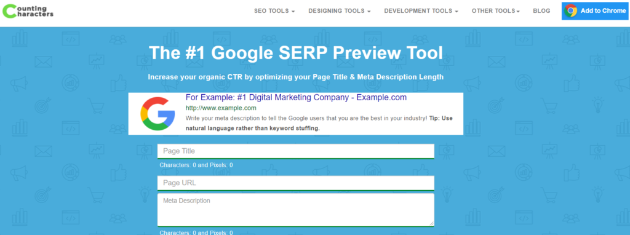The height and width of the screenshot is (235, 630).
Task: Focus the Page URL input field
Action: point(296,183)
